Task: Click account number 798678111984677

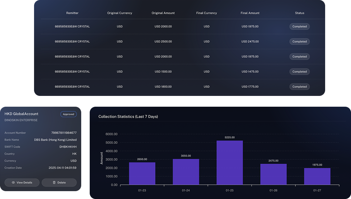Action: pyautogui.click(x=64, y=133)
